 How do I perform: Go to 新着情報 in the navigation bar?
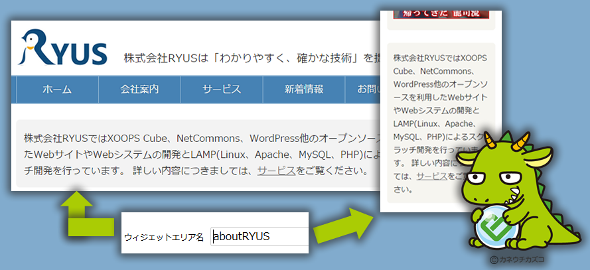click(x=304, y=90)
